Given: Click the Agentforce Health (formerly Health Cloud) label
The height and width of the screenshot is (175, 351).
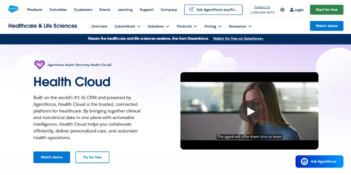Looking at the screenshot, I should click(79, 65).
